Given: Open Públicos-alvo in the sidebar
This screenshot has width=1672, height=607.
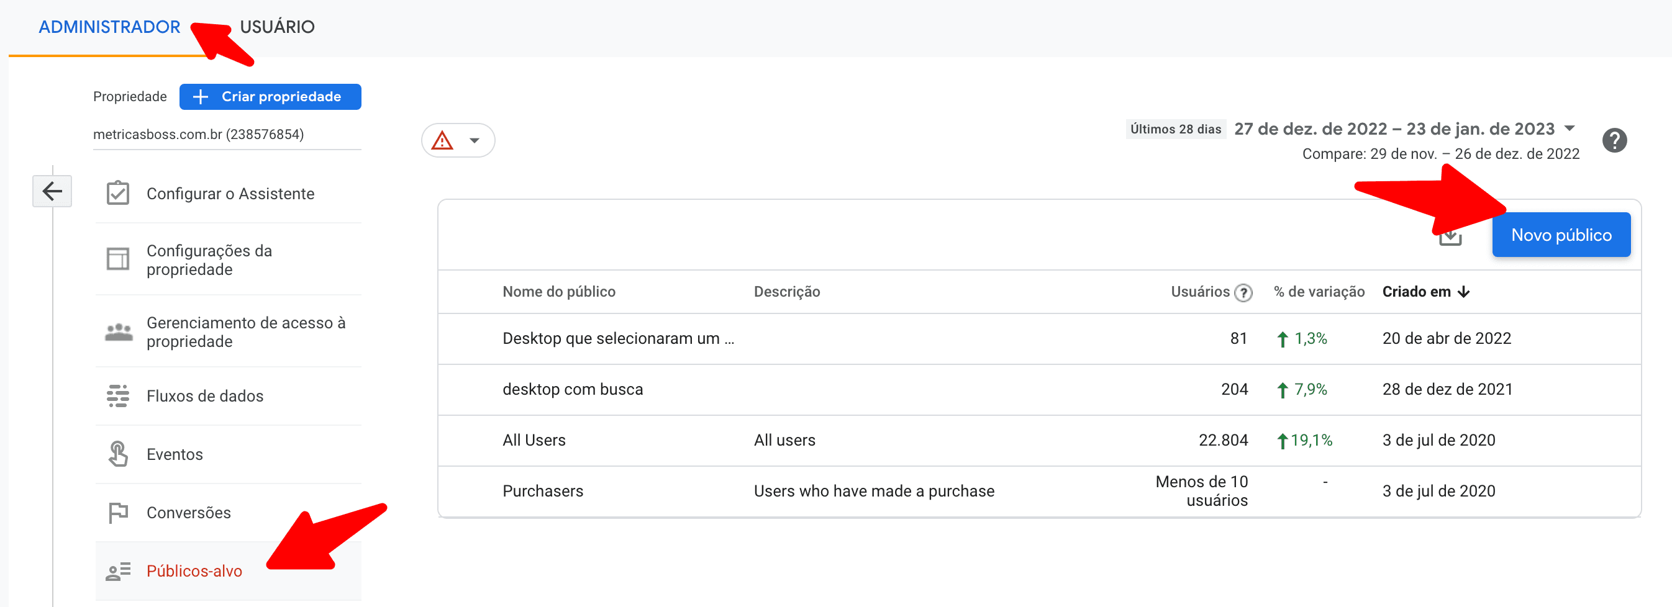Looking at the screenshot, I should [194, 570].
